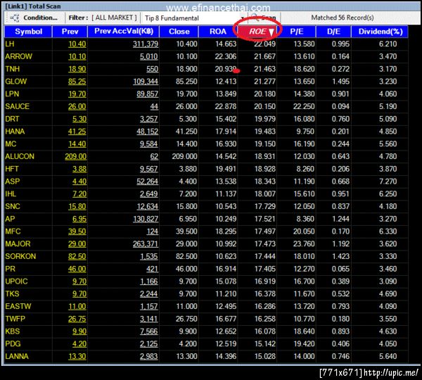
Task: Sort by the Prev column header
Action: (x=70, y=32)
